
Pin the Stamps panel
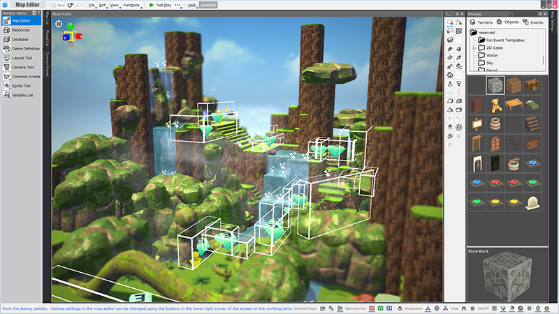point(539,14)
